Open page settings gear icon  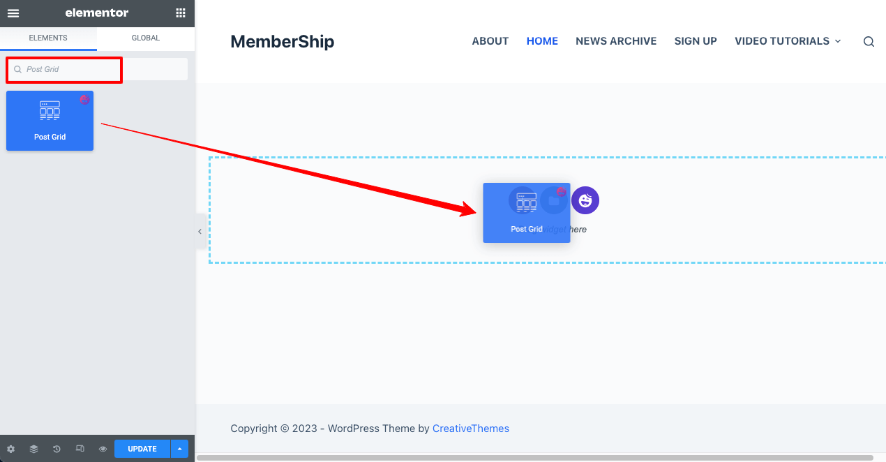click(x=10, y=449)
